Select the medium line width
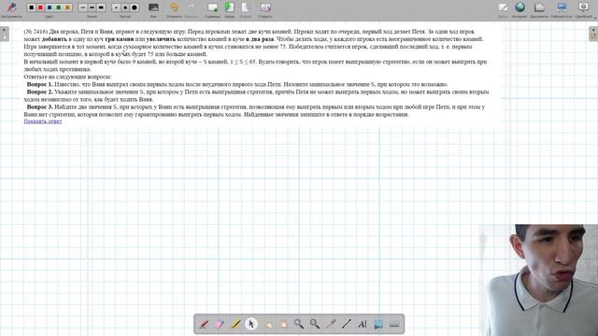The height and width of the screenshot is (336, 598). [x=92, y=7]
